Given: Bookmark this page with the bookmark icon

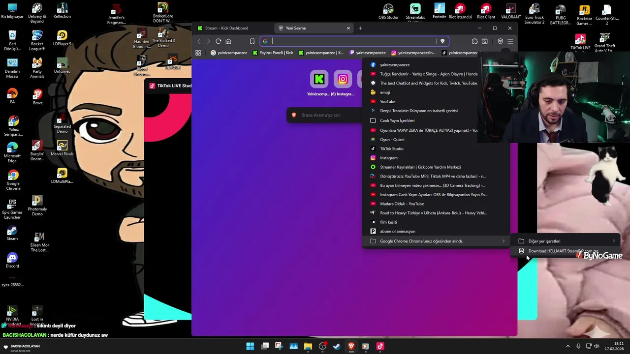Looking at the screenshot, I should pyautogui.click(x=252, y=41).
